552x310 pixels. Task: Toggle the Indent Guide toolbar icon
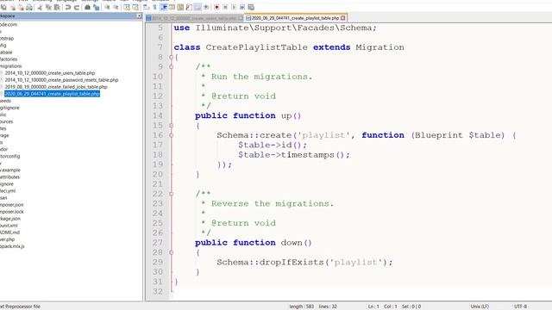[x=164, y=7]
